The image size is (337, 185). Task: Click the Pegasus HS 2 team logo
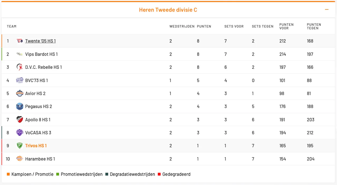coord(20,106)
